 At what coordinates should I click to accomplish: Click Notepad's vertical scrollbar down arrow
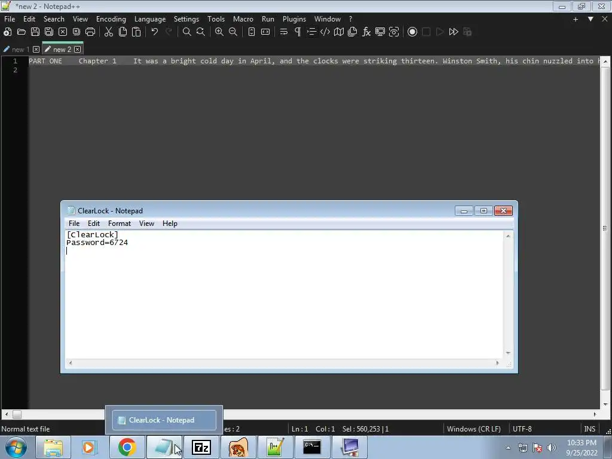click(508, 353)
